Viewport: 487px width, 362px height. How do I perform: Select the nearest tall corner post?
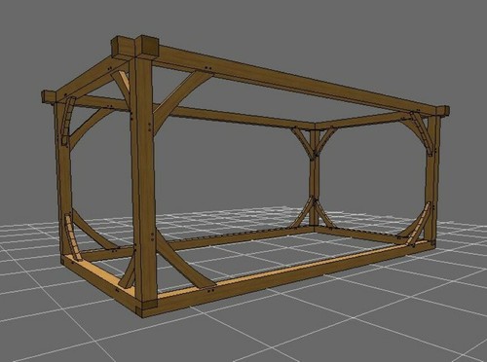coord(143,182)
